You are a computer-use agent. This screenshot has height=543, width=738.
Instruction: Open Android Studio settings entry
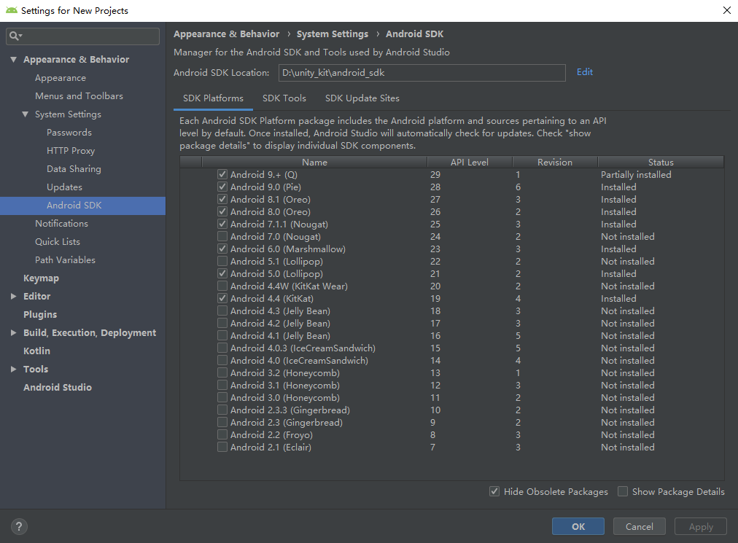point(58,388)
